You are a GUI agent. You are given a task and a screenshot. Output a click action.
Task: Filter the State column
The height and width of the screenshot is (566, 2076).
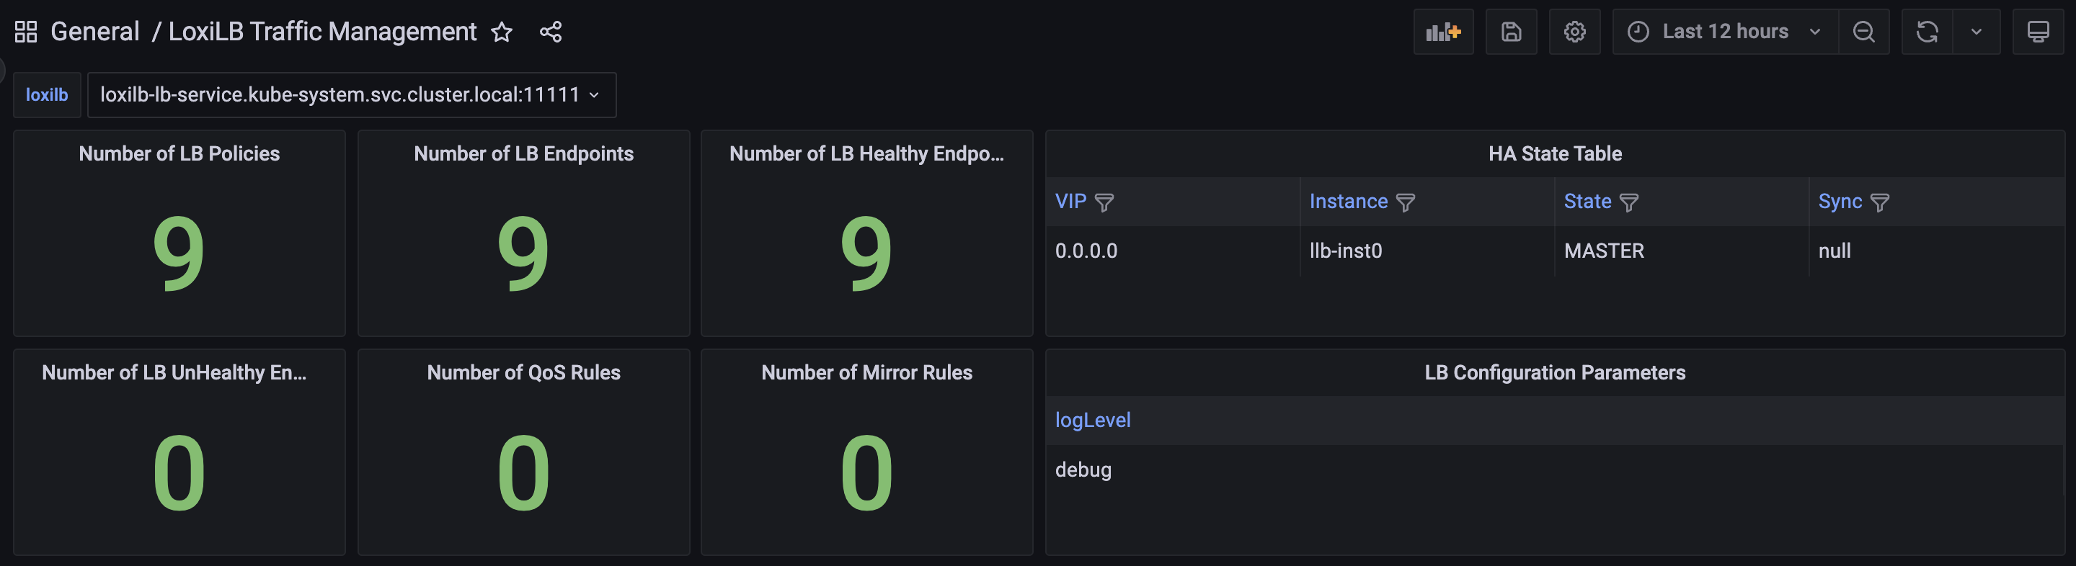pyautogui.click(x=1629, y=202)
